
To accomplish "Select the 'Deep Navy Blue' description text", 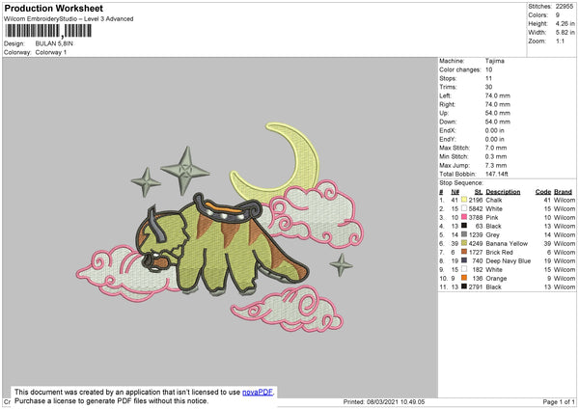I will tap(509, 261).
